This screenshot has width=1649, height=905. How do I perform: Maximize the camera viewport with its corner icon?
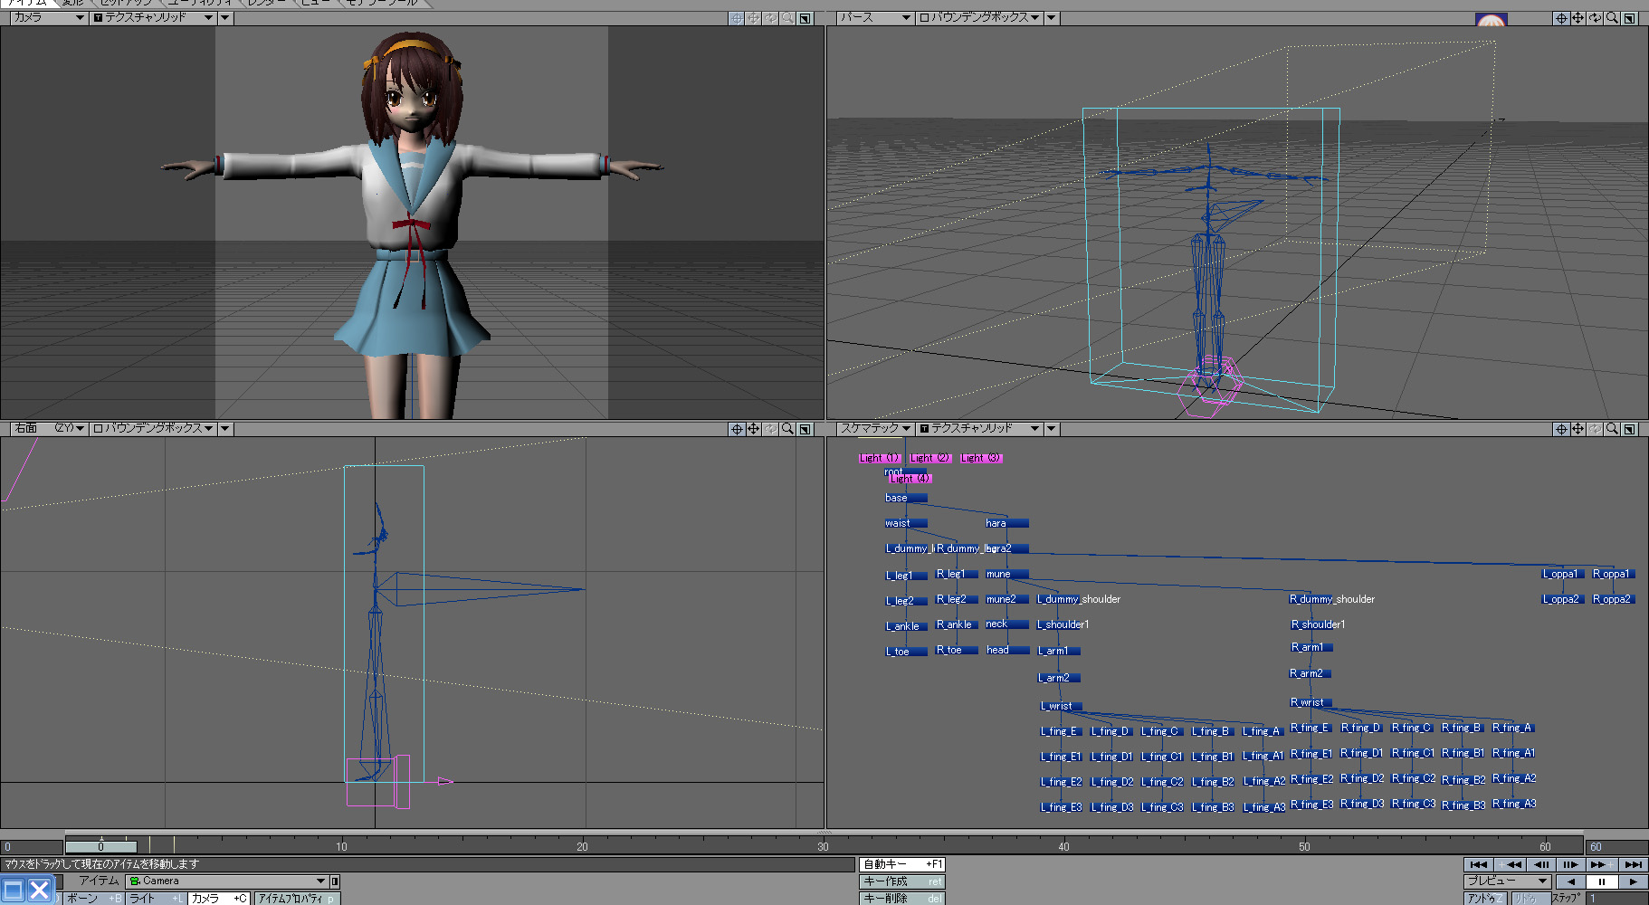pos(805,18)
